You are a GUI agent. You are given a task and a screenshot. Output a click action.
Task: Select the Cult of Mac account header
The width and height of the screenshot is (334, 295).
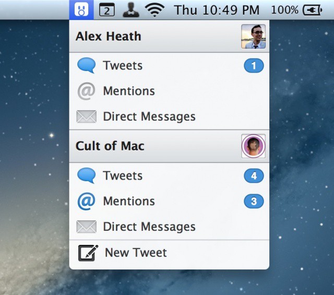[x=169, y=146]
